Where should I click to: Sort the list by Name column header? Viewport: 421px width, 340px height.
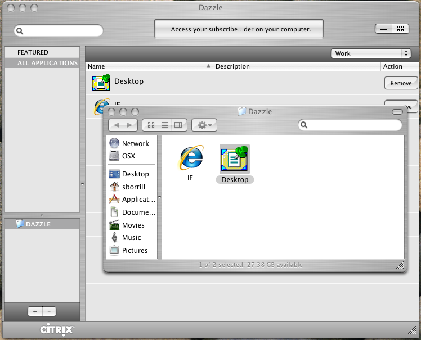pyautogui.click(x=149, y=66)
